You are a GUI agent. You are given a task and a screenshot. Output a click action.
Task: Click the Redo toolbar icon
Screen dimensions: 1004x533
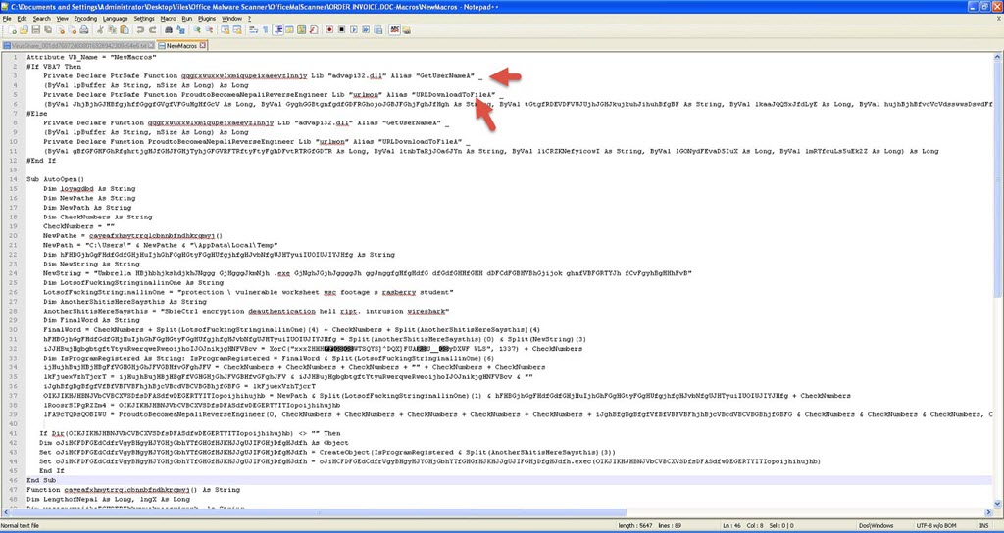(x=152, y=30)
